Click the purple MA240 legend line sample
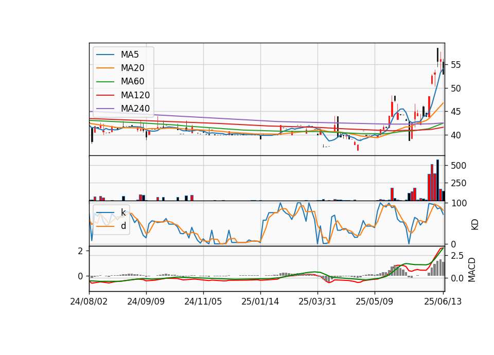This screenshot has height=355, width=494. 105,109
